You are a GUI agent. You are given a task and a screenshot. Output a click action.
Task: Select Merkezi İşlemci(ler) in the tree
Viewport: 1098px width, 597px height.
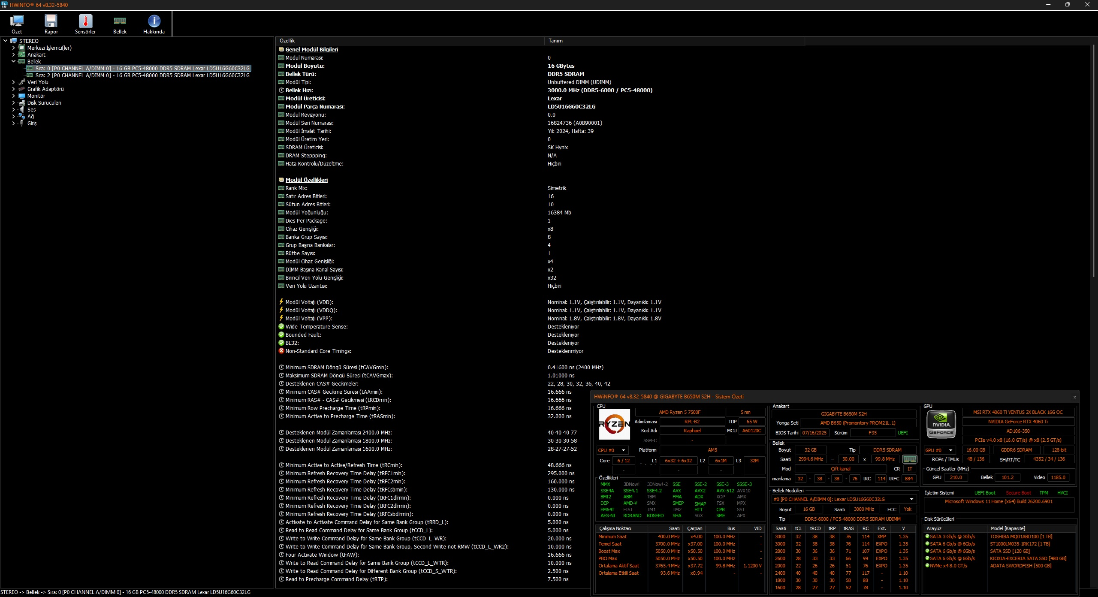point(49,48)
